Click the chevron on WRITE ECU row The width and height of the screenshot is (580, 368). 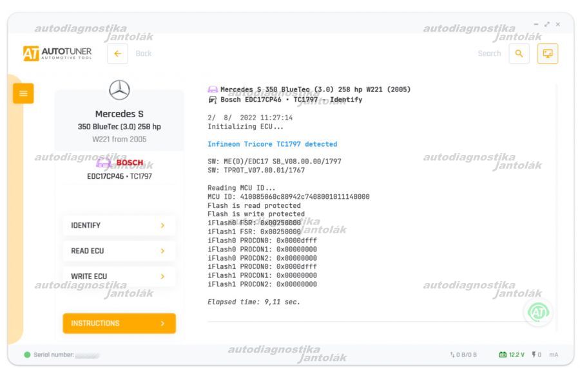[x=163, y=277]
